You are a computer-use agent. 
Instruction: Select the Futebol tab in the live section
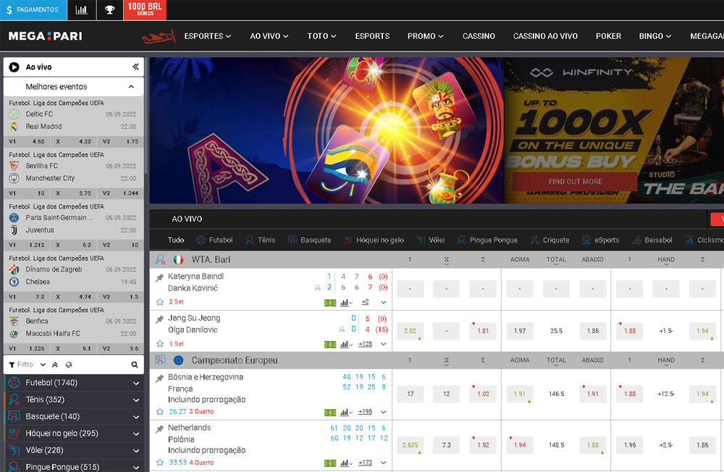click(x=215, y=240)
